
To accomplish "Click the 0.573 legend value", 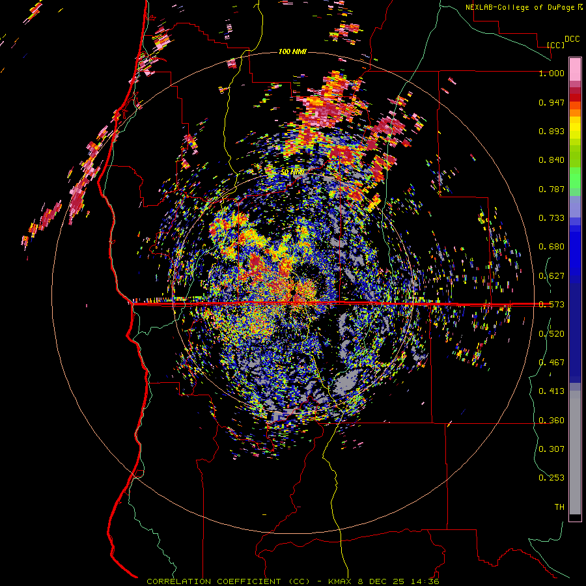I will [551, 305].
